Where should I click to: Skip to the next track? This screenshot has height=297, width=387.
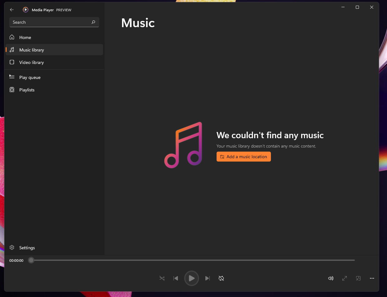(x=208, y=278)
